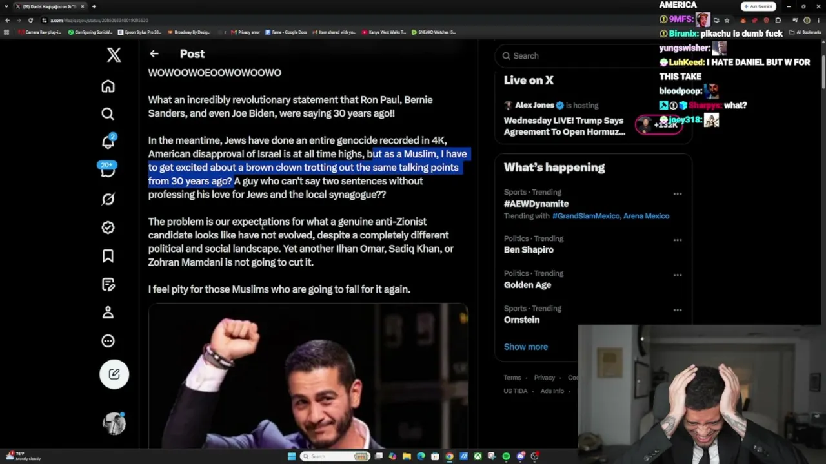
Task: Open the Apps grid in bookmarks bar
Action: (x=6, y=32)
